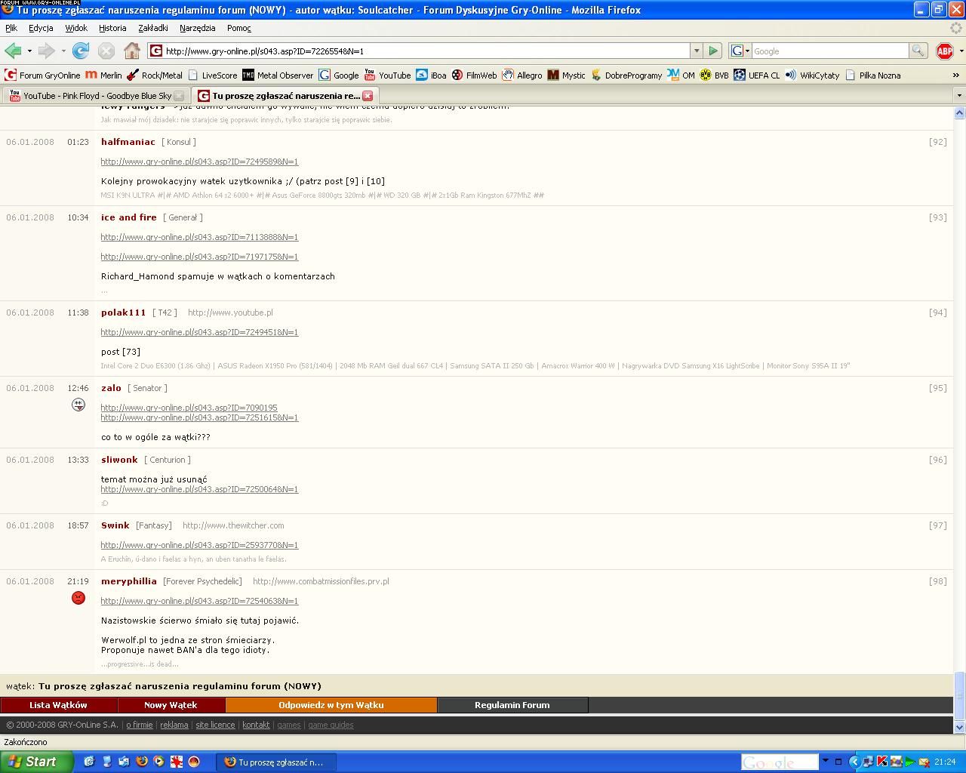Open Regulamin Forum button
This screenshot has width=966, height=773.
pos(512,705)
